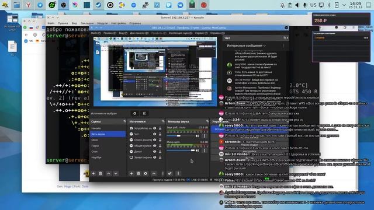374x210 pixels.
Task: Adjust 'Звук раб. стола' volume slider
Action: pyautogui.click(x=181, y=136)
